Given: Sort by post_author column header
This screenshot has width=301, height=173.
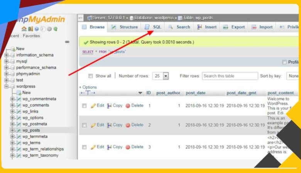Looking at the screenshot, I should coord(168,93).
